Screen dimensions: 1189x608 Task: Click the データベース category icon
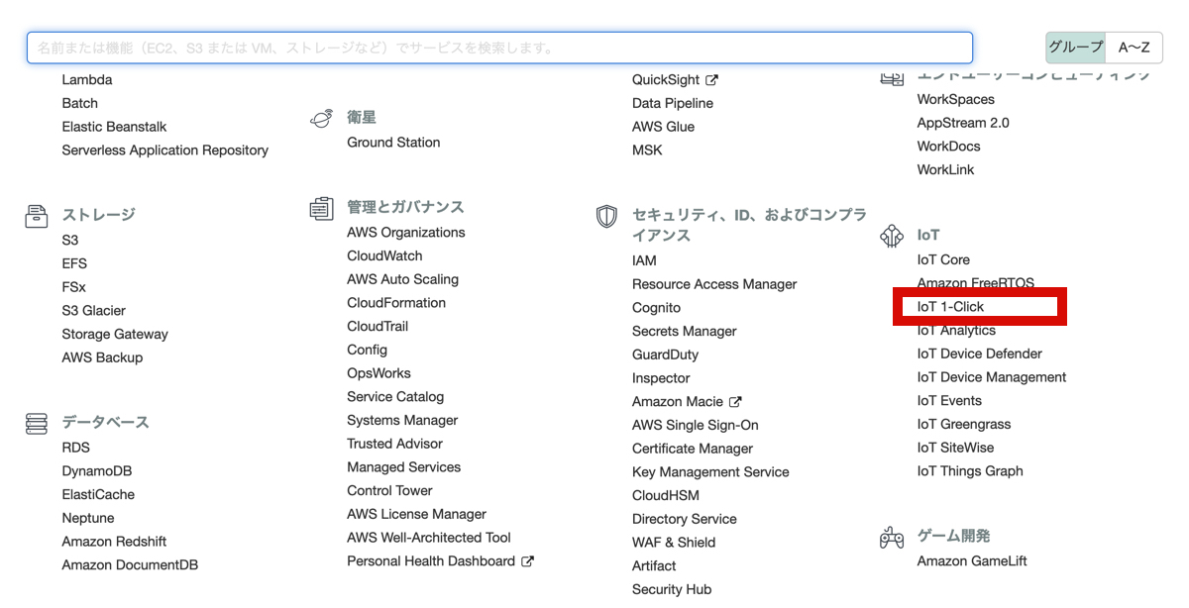tap(37, 423)
